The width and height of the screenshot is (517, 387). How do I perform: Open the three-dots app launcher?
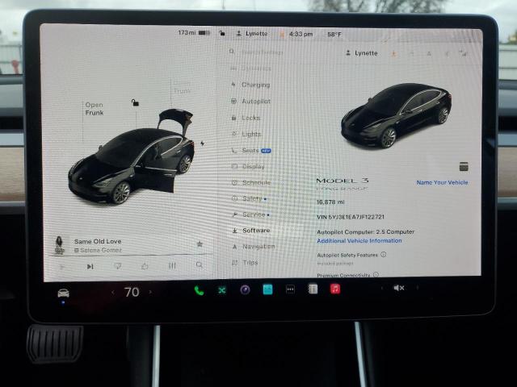tap(290, 289)
